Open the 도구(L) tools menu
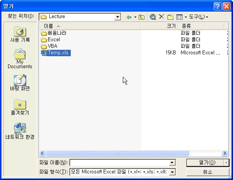Image resolution: width=233 pixels, height=180 pixels. click(198, 17)
